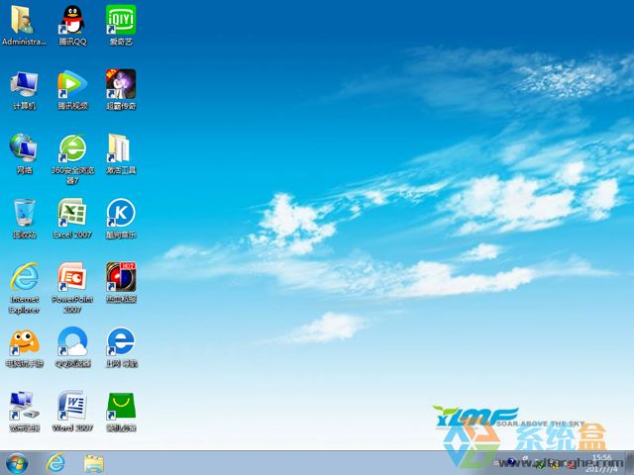Select the Recycle Bin icon
The image size is (634, 475).
24,213
